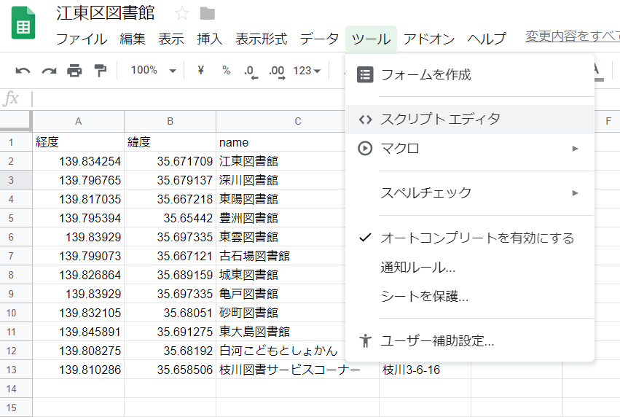Select column B header

coord(170,122)
